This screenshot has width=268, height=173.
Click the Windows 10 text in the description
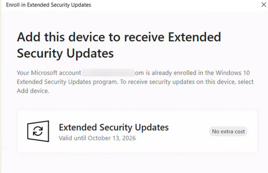[x=233, y=73]
